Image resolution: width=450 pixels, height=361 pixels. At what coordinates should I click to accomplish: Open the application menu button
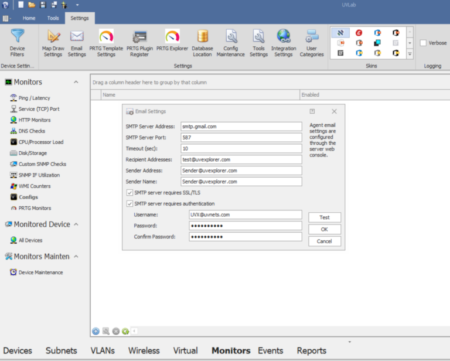[x=6, y=18]
